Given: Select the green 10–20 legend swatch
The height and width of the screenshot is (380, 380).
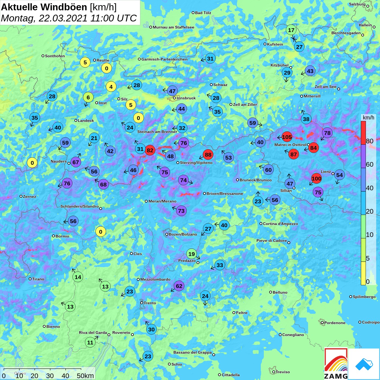Looking at the screenshot, I should pos(363,227).
